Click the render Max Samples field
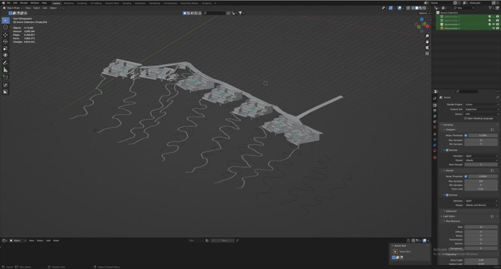This screenshot has width=501, height=269. point(481,181)
